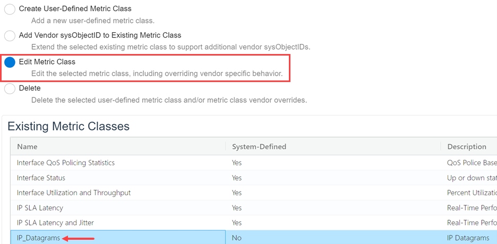
Task: Click the Name column header
Action: [27, 147]
